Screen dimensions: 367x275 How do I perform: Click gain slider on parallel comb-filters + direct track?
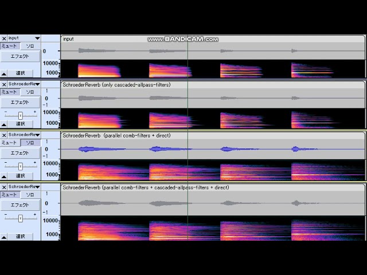coord(21,166)
